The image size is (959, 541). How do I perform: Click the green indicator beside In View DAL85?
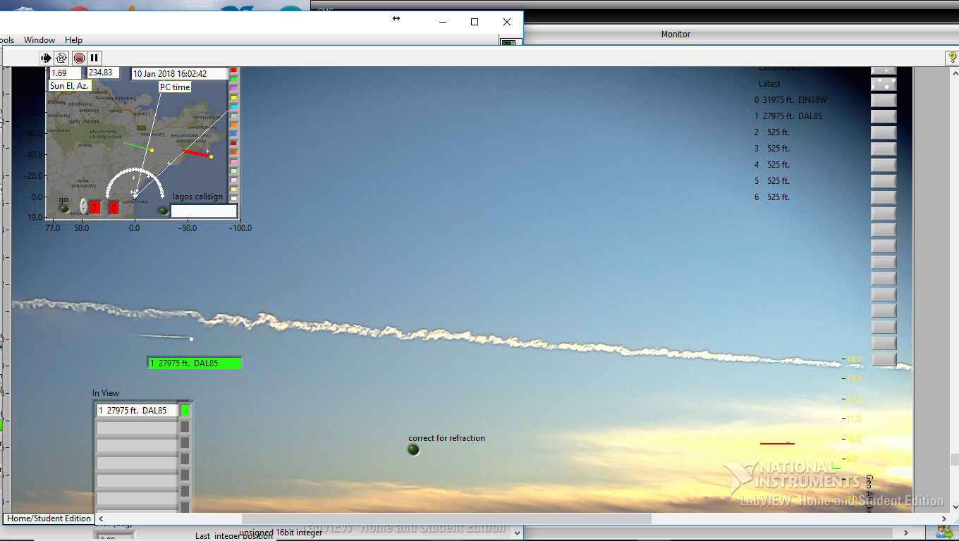(x=185, y=410)
